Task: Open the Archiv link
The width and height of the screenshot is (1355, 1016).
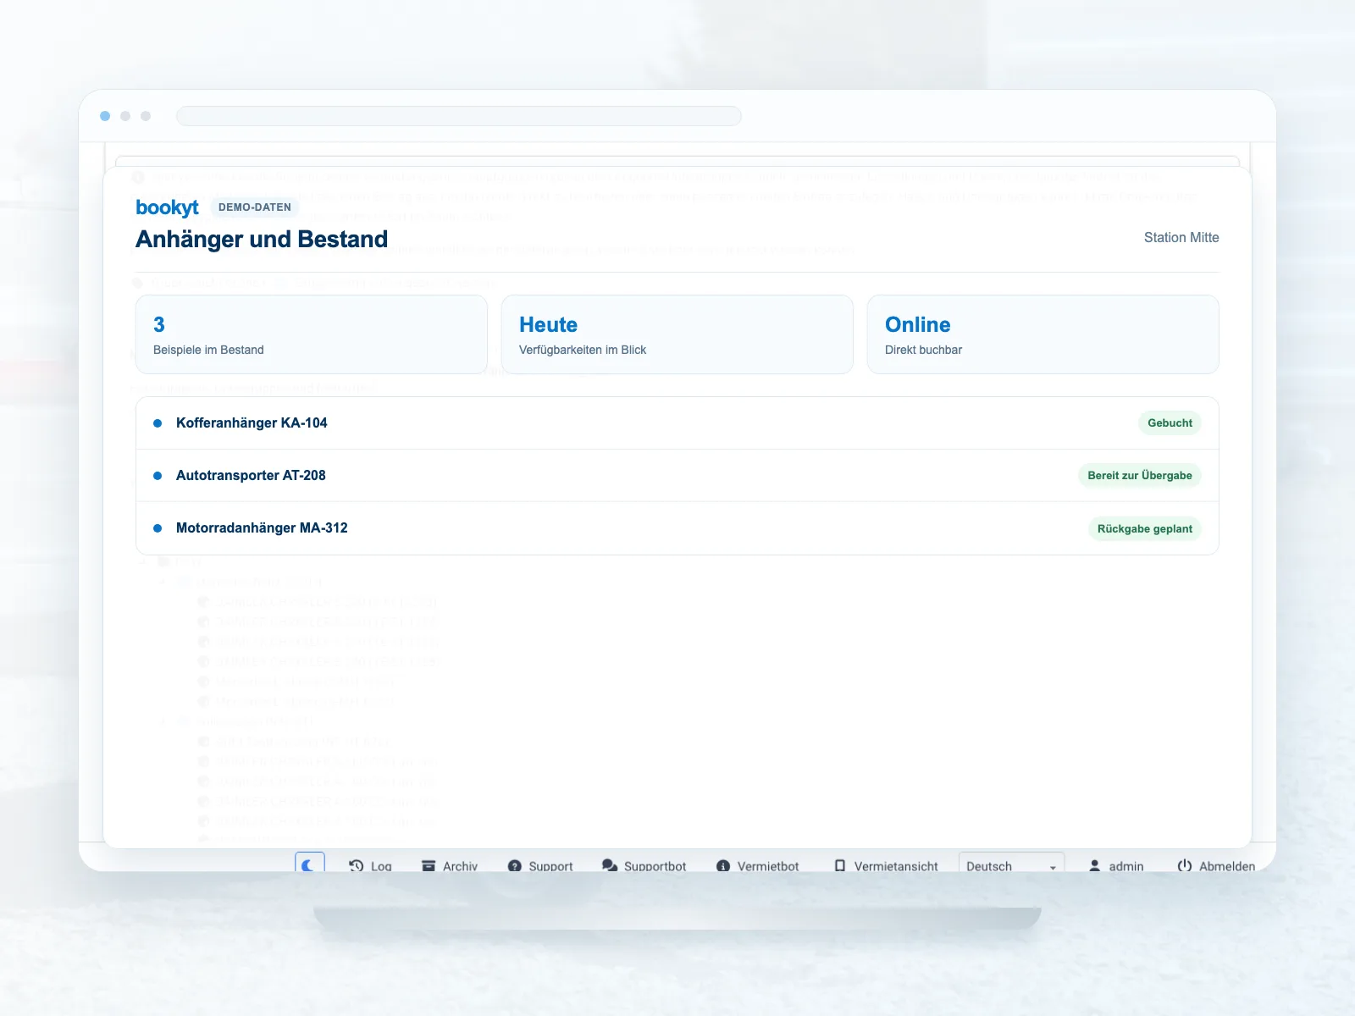Action: [450, 866]
